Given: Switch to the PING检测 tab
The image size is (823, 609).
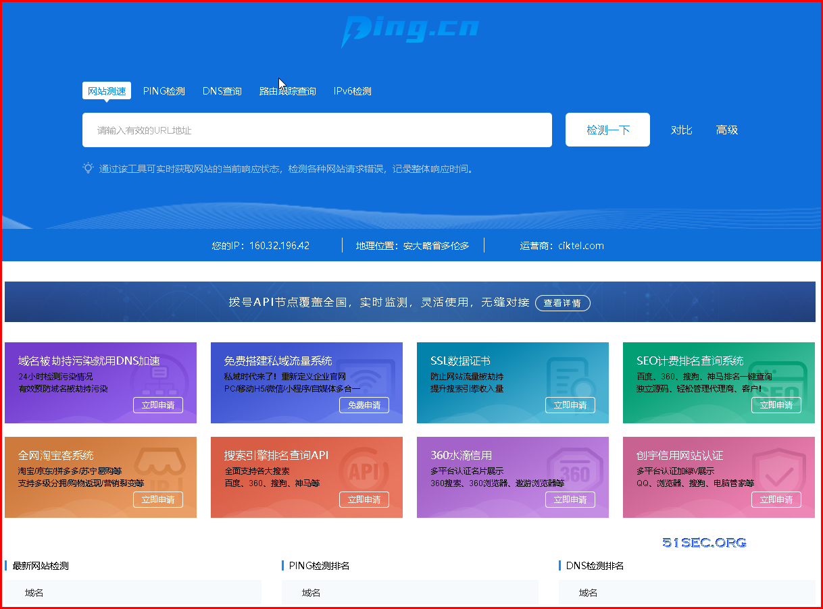Looking at the screenshot, I should click(x=164, y=91).
